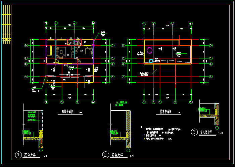Screen dimensions: 235x167
Task: Click detail number 2 circle beside 露台大样
Action: (106, 155)
